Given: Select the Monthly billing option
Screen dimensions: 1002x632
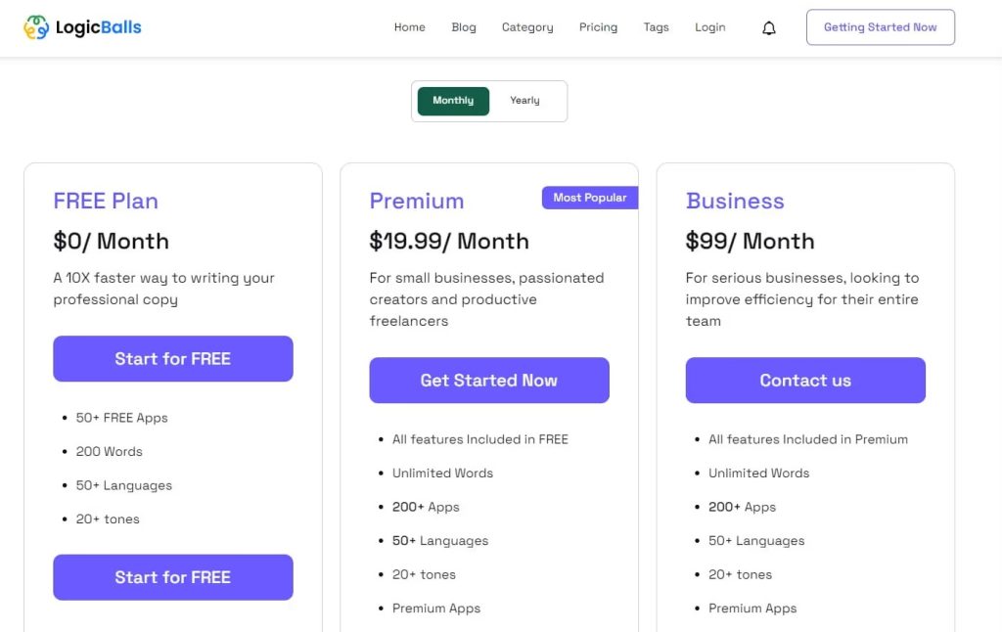Looking at the screenshot, I should [453, 101].
